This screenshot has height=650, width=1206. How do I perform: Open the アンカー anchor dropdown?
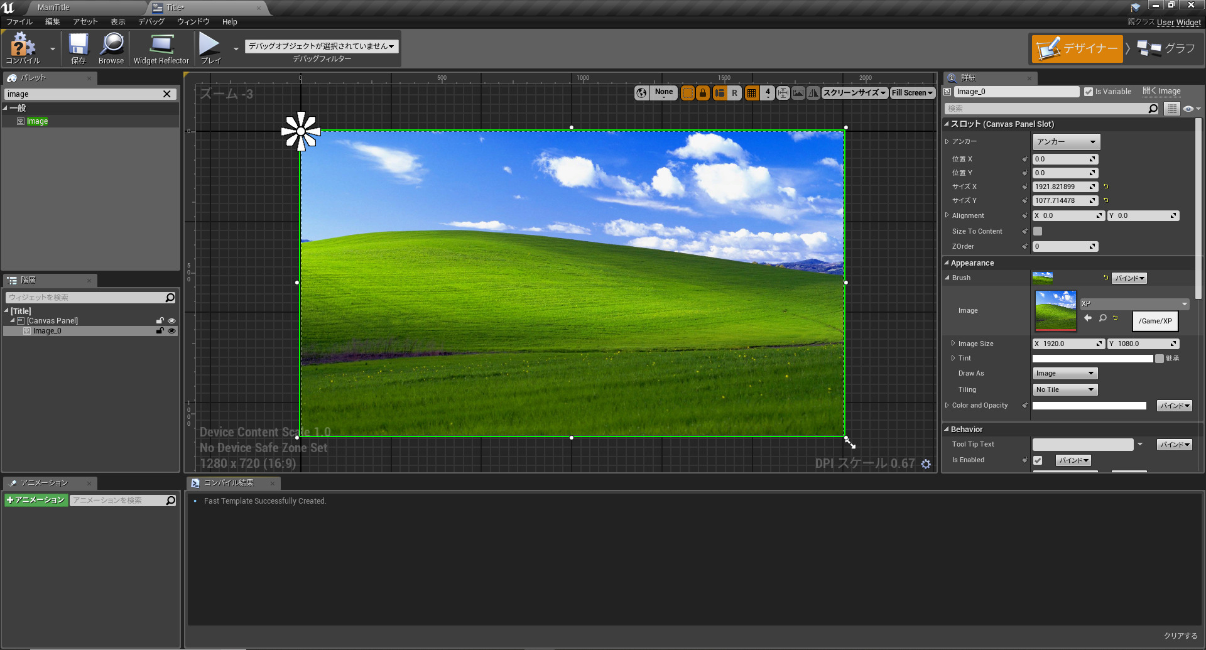click(1065, 141)
